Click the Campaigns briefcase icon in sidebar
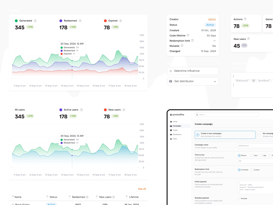Viewport: 273px width, 205px height. coord(171,126)
